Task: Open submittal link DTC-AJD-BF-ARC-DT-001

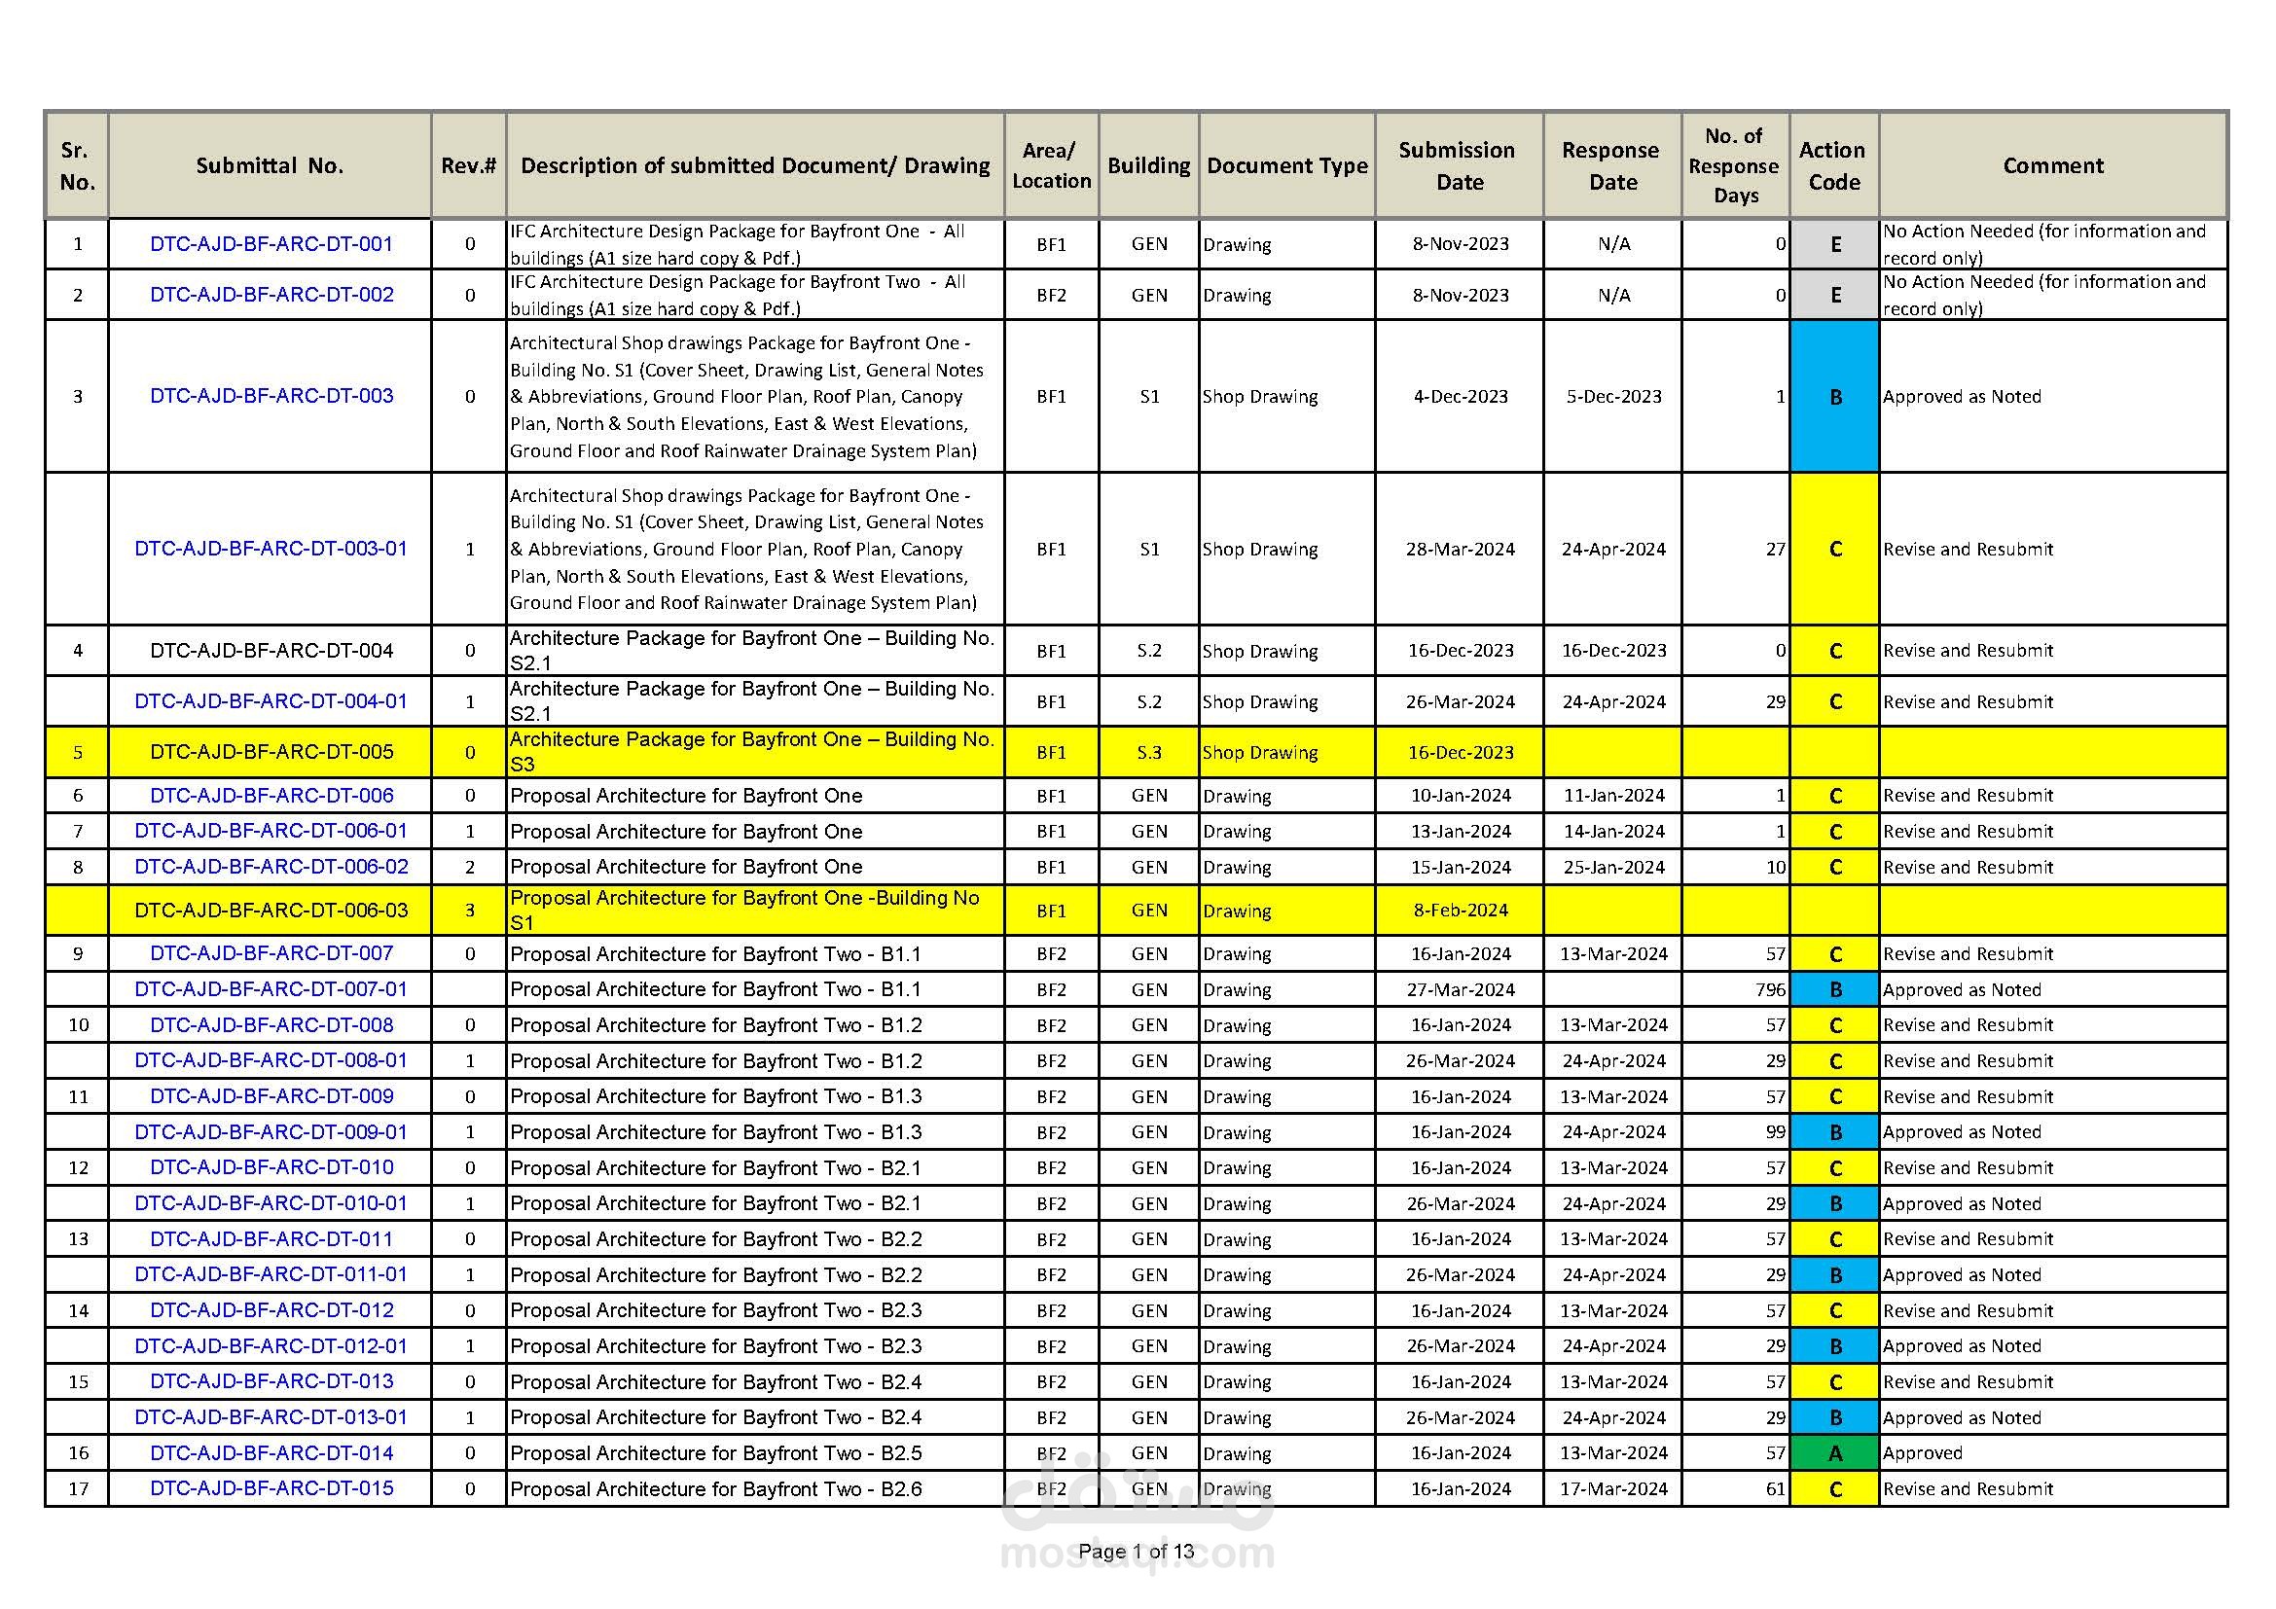Action: coord(271,244)
